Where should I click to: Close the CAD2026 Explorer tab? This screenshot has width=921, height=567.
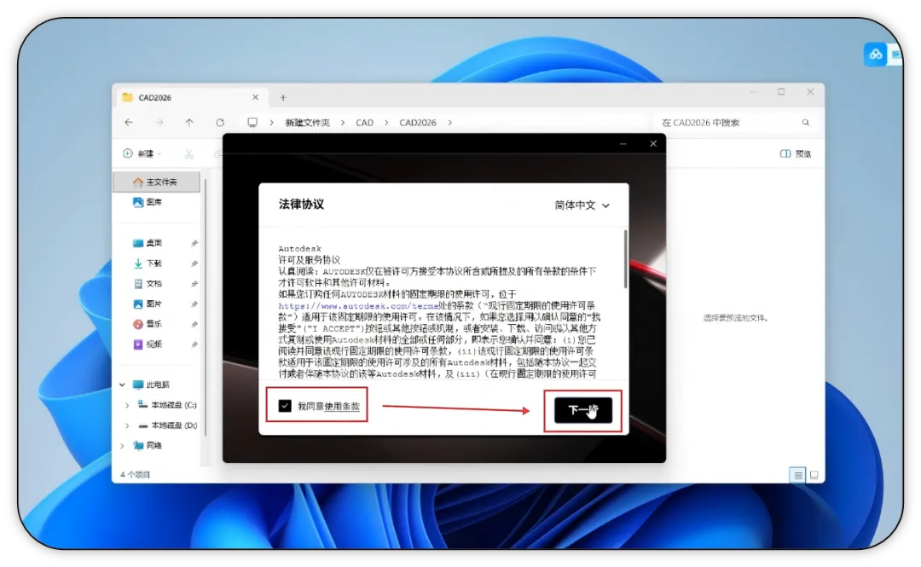click(x=255, y=97)
